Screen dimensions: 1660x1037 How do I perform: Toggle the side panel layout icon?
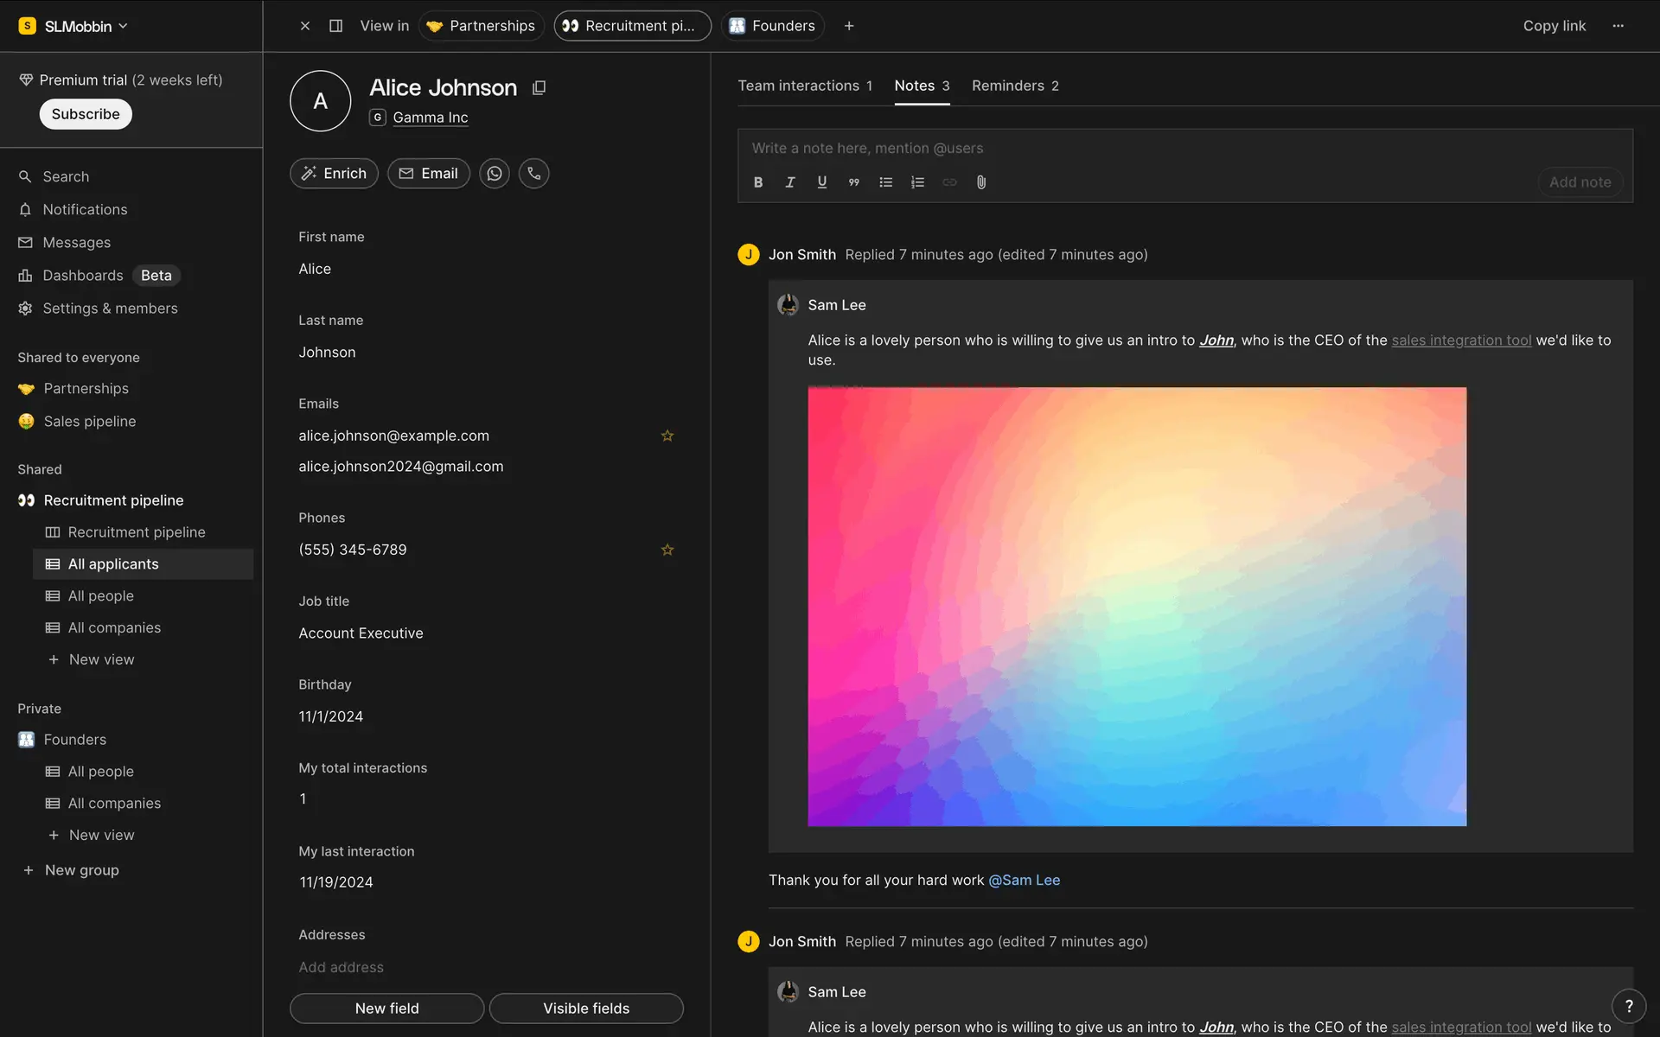point(336,26)
